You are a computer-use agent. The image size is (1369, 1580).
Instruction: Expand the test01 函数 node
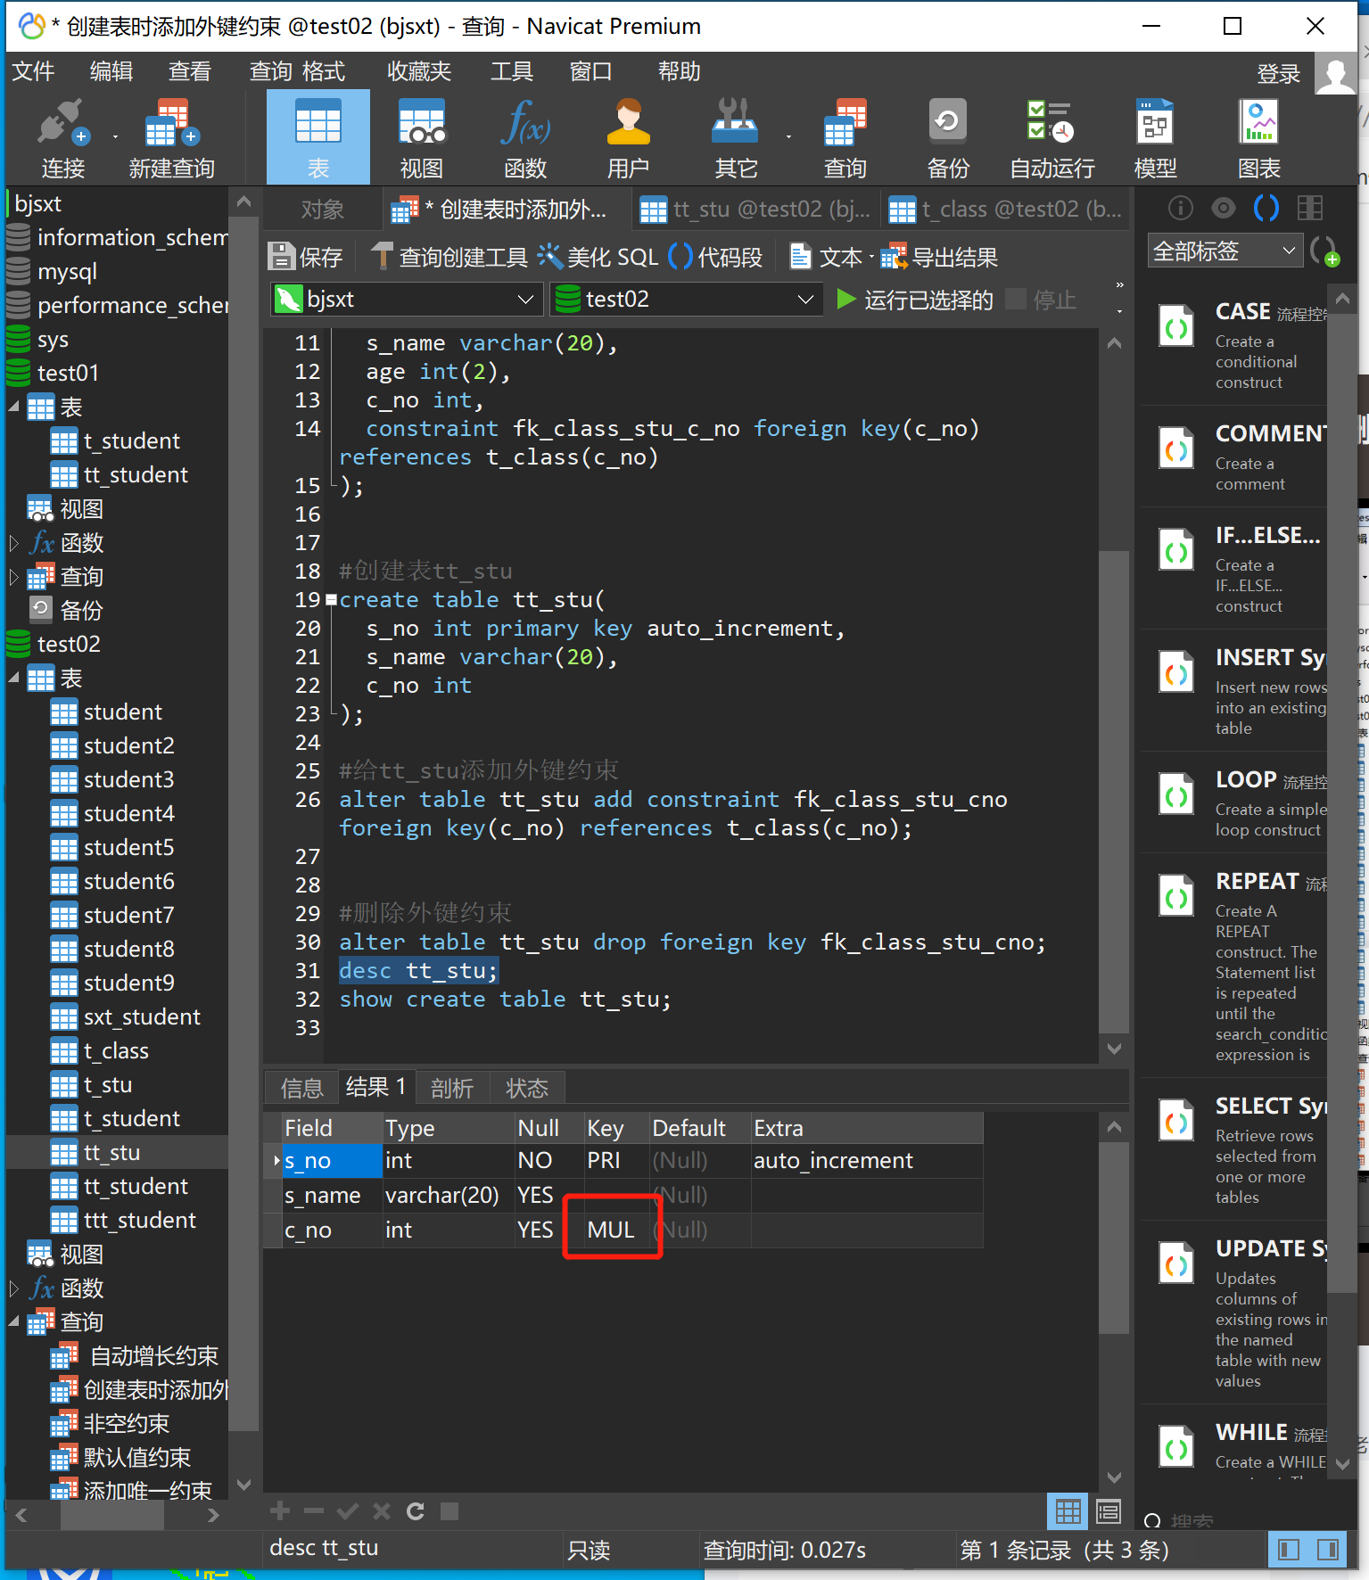coord(14,542)
